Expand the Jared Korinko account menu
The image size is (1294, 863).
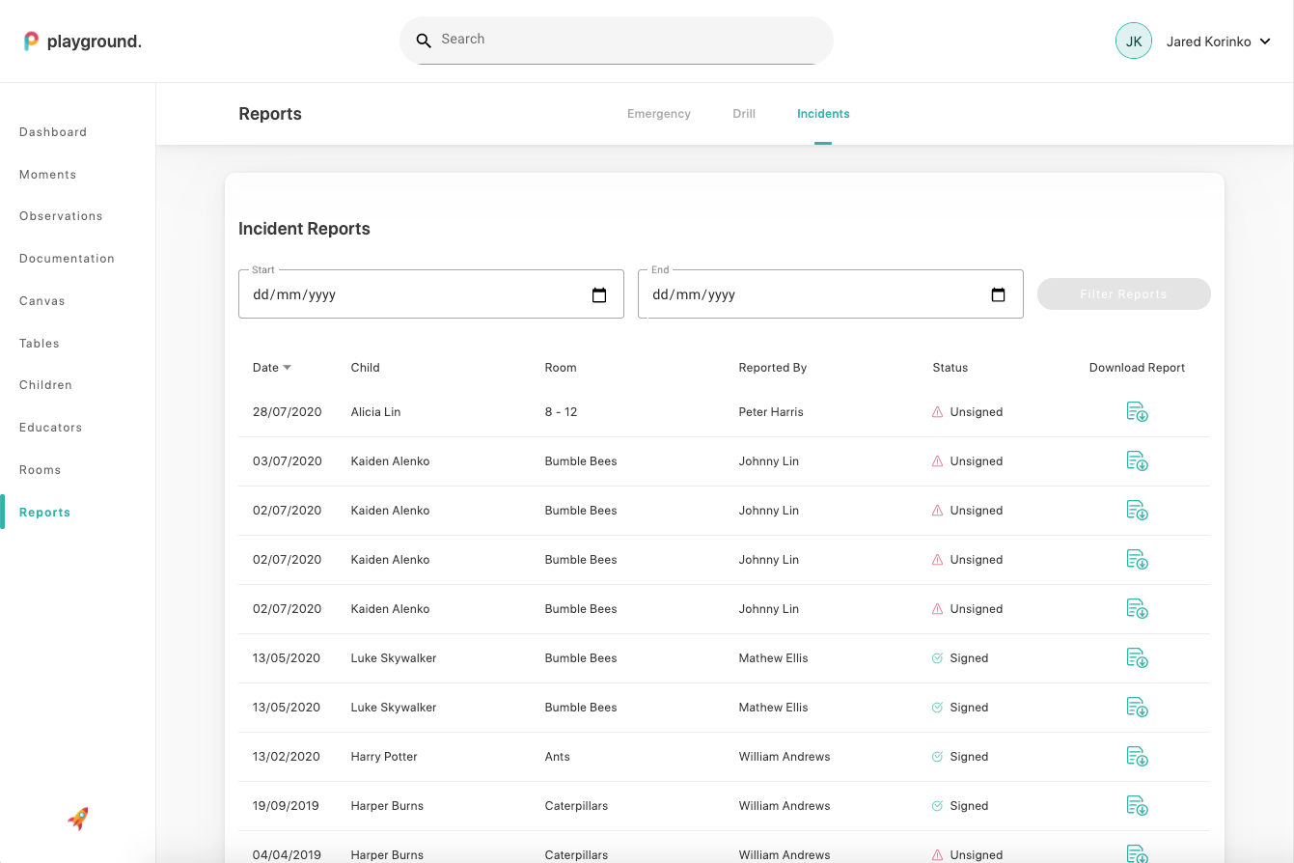[1265, 42]
